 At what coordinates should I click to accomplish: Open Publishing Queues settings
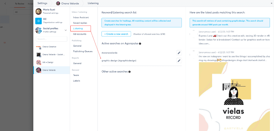83,51
